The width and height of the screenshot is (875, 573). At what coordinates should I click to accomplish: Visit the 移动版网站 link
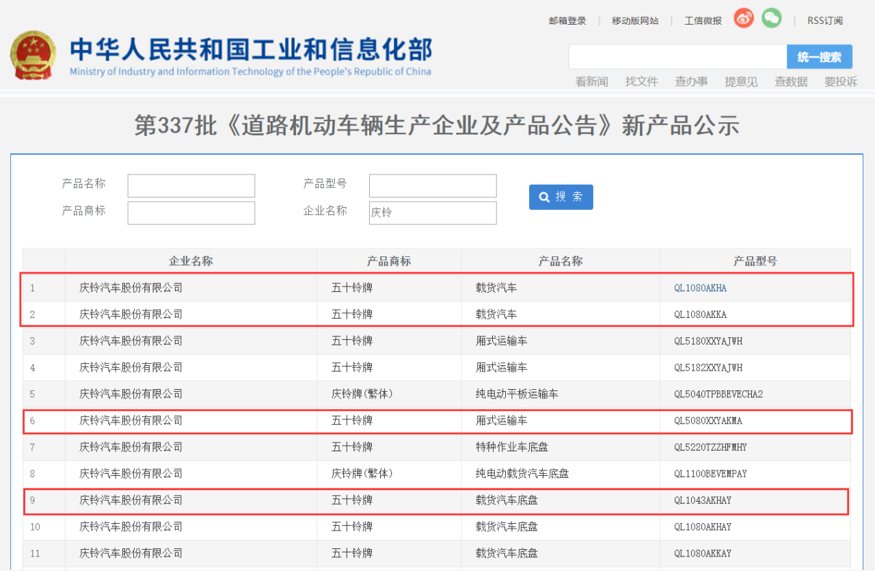click(x=634, y=21)
